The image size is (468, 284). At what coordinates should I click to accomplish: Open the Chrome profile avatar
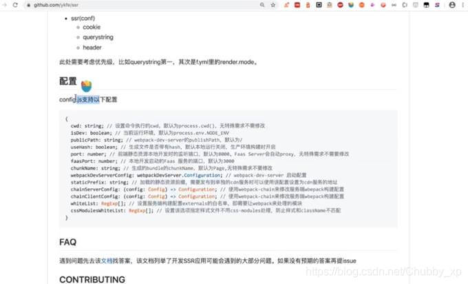(x=452, y=5)
